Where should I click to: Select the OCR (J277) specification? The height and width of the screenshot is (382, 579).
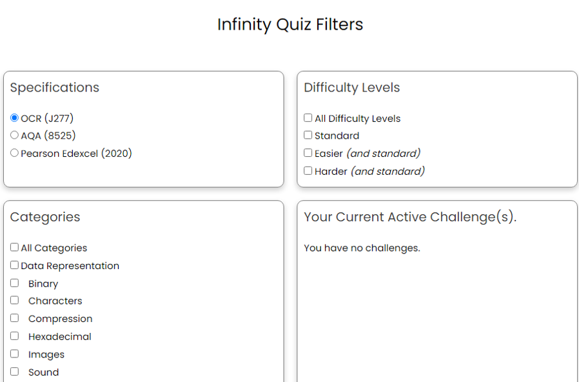pos(14,117)
